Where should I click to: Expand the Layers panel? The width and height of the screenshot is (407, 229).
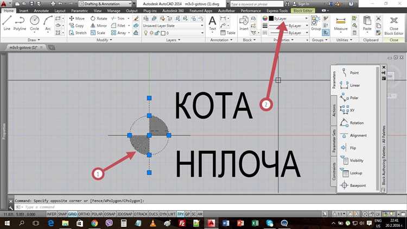tap(173, 40)
